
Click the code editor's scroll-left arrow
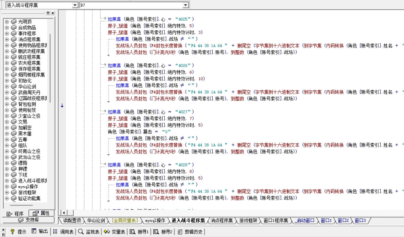[x=63, y=213]
